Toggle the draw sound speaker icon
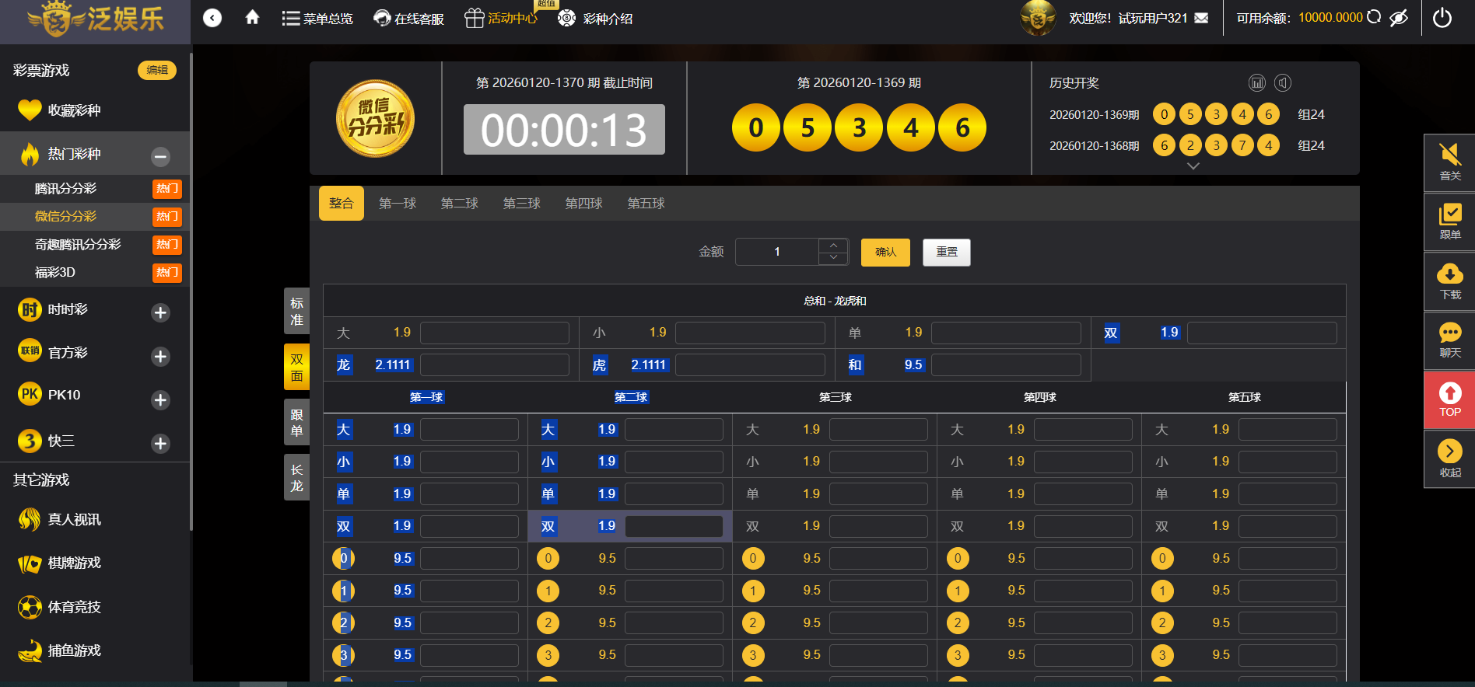The height and width of the screenshot is (687, 1475). 1283,82
